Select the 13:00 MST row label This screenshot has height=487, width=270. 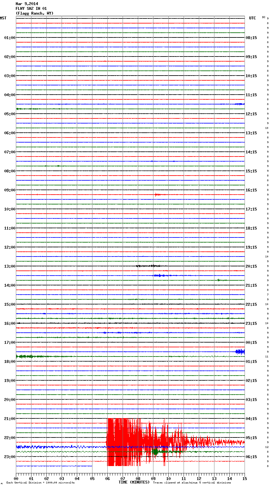tap(10, 266)
